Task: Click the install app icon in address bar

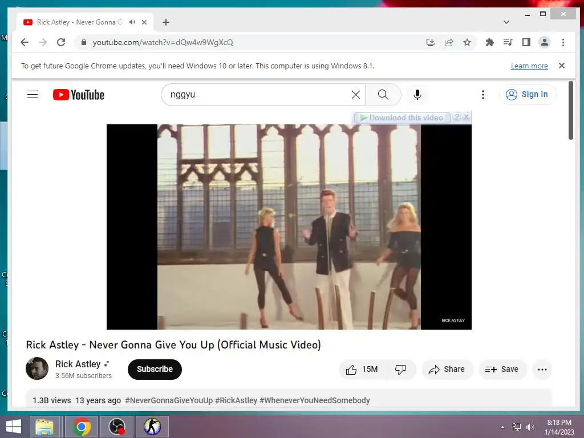Action: [x=431, y=42]
